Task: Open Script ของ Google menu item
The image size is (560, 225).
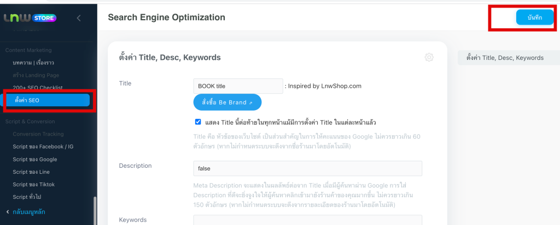Action: point(35,160)
